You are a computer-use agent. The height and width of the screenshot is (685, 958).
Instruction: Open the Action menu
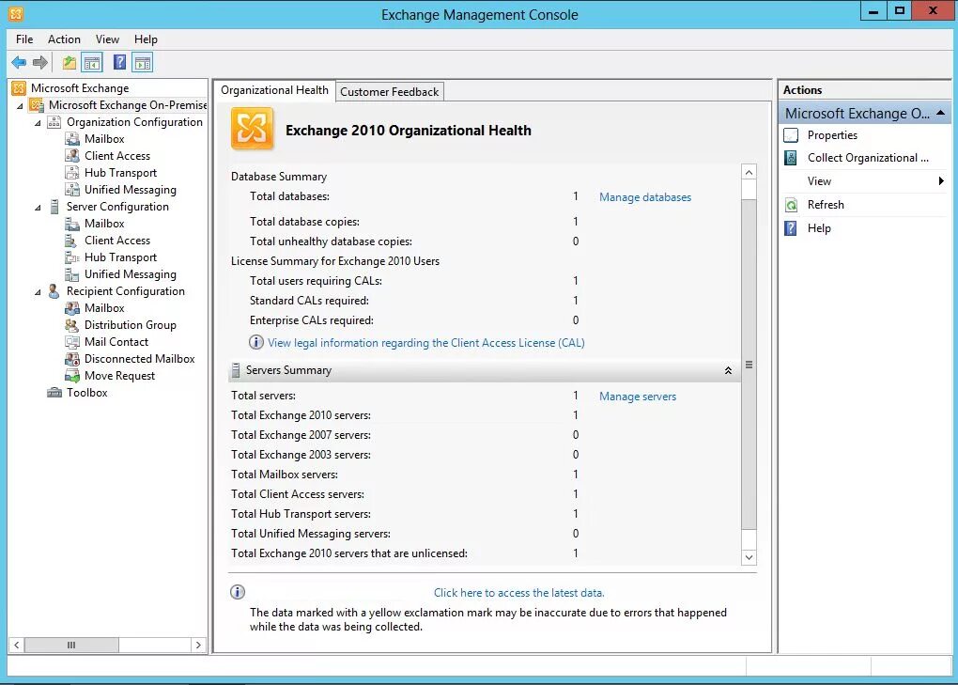pos(64,39)
